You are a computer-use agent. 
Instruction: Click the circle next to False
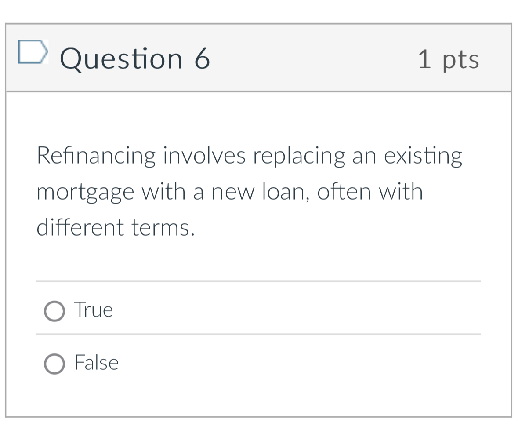click(x=54, y=364)
